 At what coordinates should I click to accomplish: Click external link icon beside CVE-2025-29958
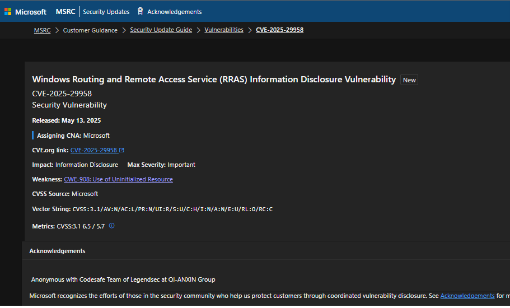121,150
